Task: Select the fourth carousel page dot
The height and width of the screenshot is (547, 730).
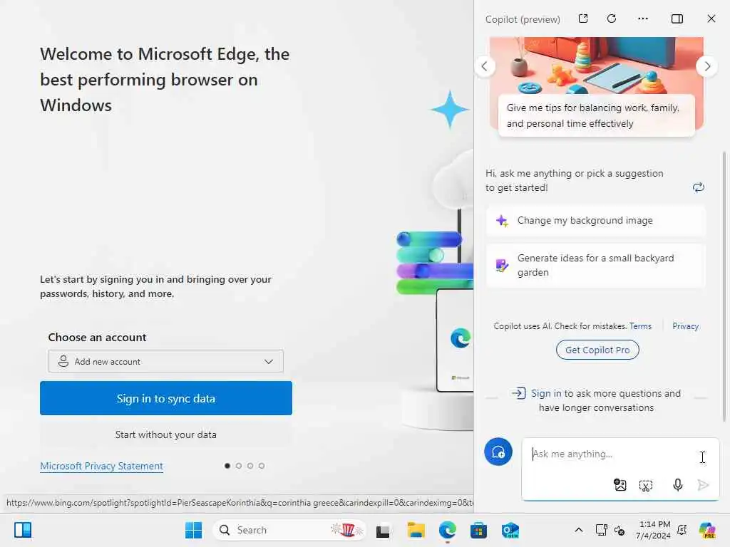Action: (x=262, y=466)
